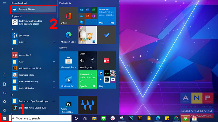
Task: Open the Spotify tile
Action: click(x=87, y=79)
